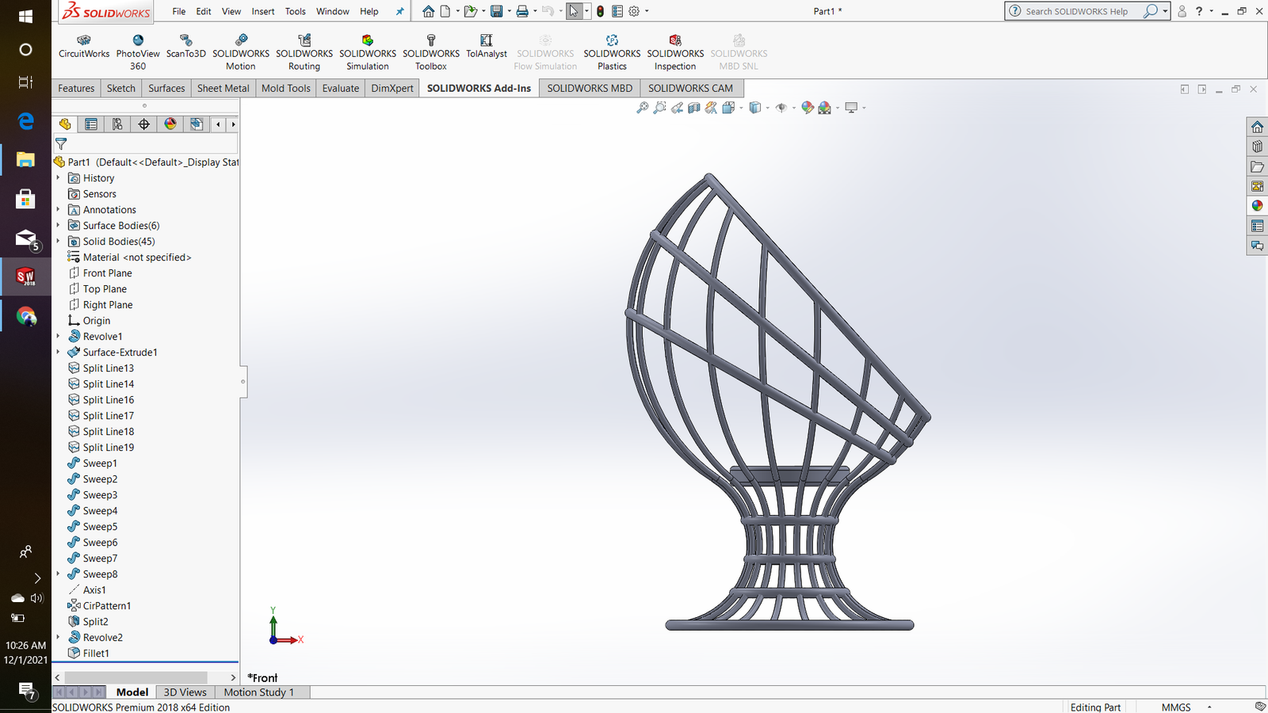The image size is (1268, 713).
Task: Launch PhotoView 360 add-in
Action: click(x=138, y=52)
